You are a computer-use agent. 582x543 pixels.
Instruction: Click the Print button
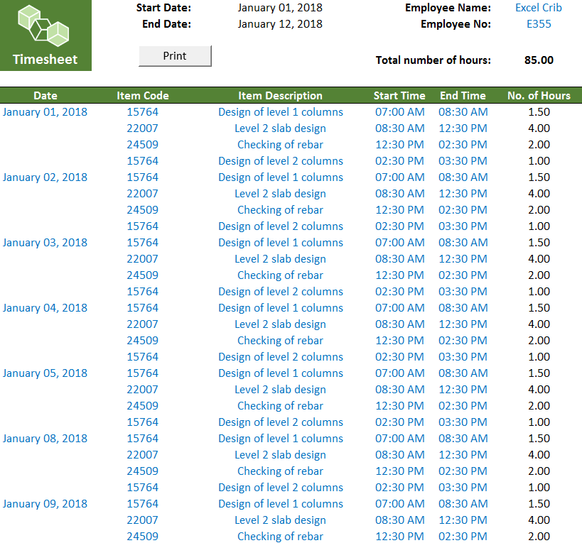pos(175,56)
